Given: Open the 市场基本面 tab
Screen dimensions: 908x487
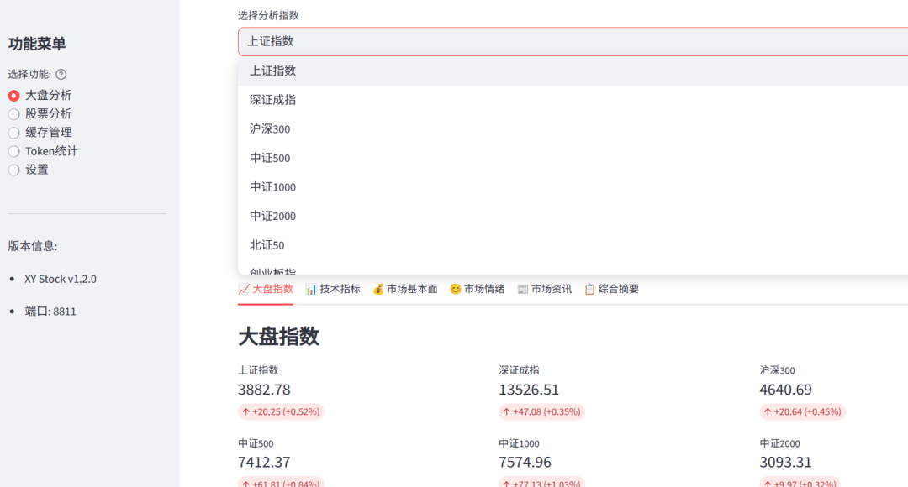Looking at the screenshot, I should (x=405, y=289).
